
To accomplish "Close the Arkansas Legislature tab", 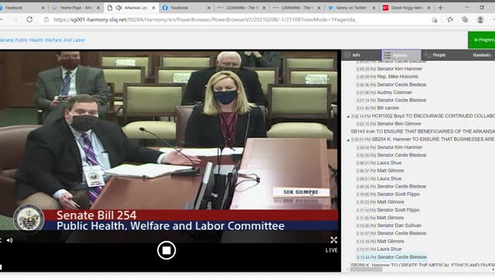I will tap(153, 8).
